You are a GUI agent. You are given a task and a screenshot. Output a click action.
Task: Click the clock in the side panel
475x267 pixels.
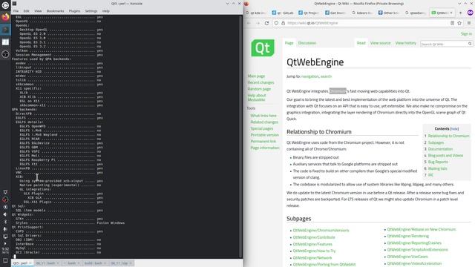(5, 251)
